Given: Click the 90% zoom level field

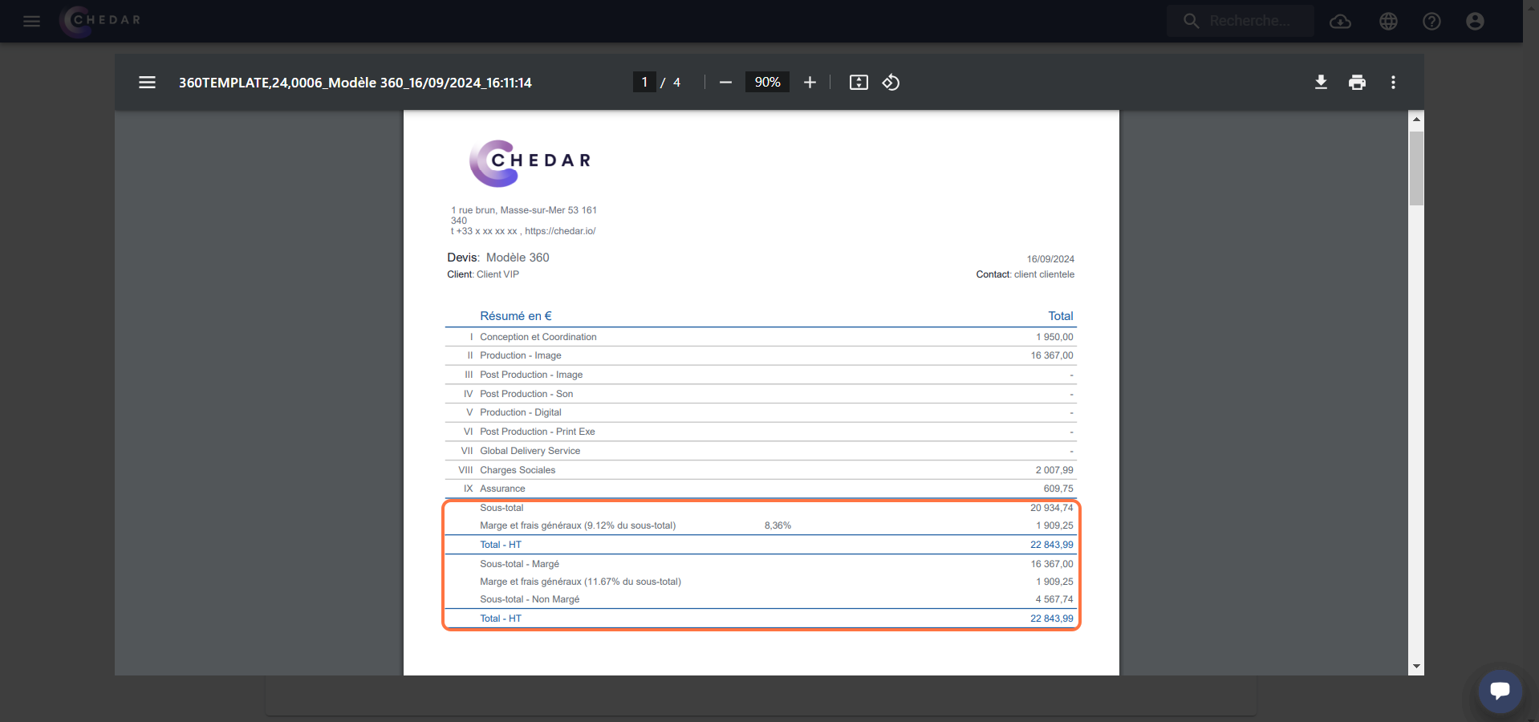Looking at the screenshot, I should 767,82.
